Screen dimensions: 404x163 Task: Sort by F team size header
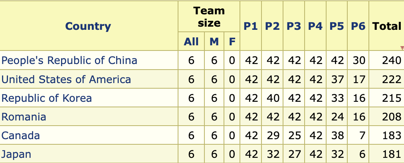point(232,41)
